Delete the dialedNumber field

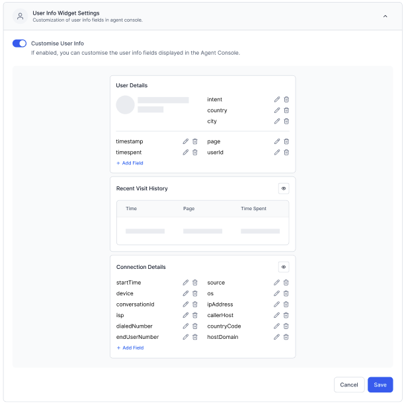[x=195, y=326]
